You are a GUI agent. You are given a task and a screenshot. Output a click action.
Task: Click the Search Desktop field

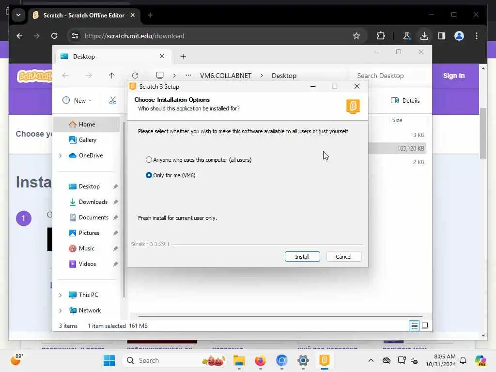click(387, 76)
